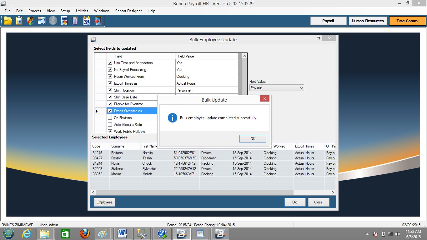Open the Help menu
Image resolution: width=427 pixels, height=240 pixels.
click(x=151, y=11)
